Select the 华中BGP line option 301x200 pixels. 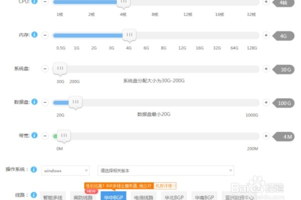click(113, 196)
